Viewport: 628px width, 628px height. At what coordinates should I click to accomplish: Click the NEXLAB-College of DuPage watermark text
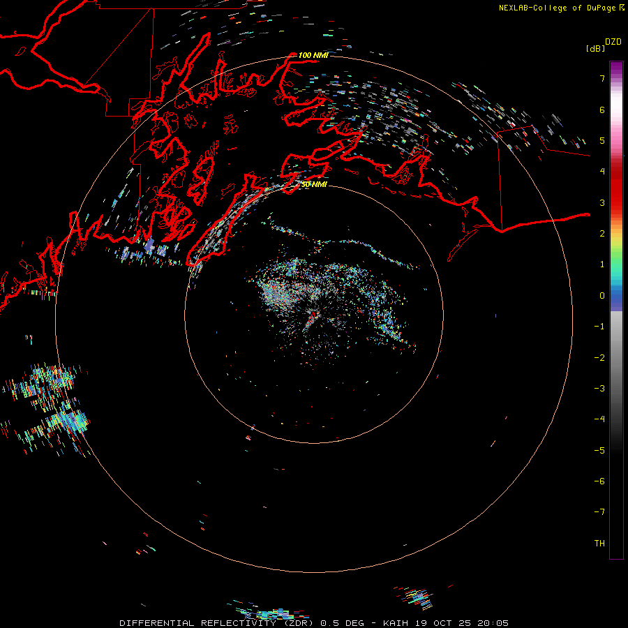[557, 8]
